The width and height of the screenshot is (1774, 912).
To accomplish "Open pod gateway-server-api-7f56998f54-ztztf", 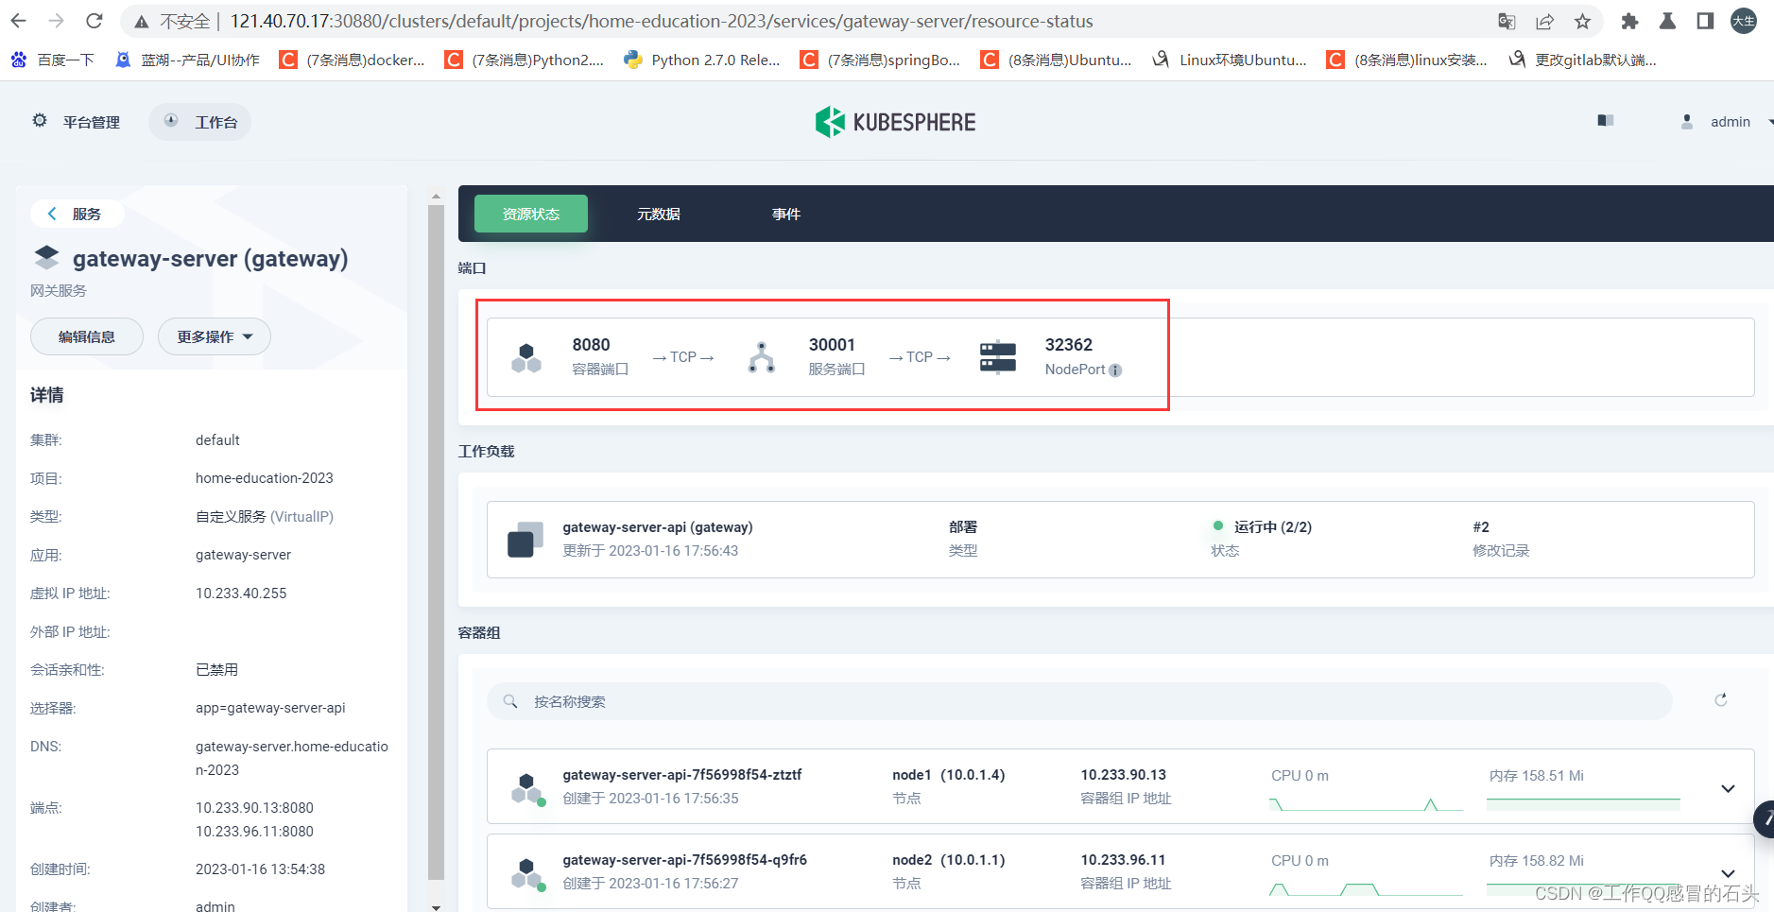I will [x=682, y=775].
